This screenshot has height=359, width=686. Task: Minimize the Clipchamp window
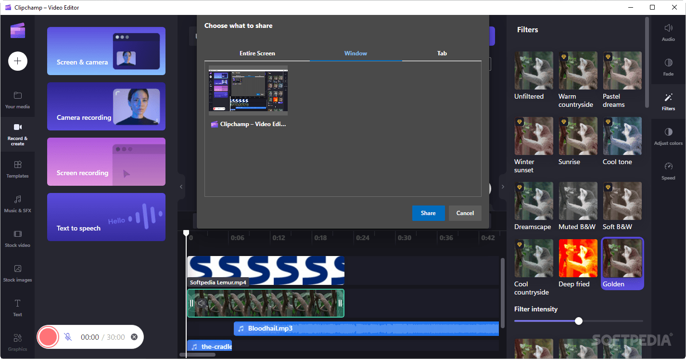630,7
